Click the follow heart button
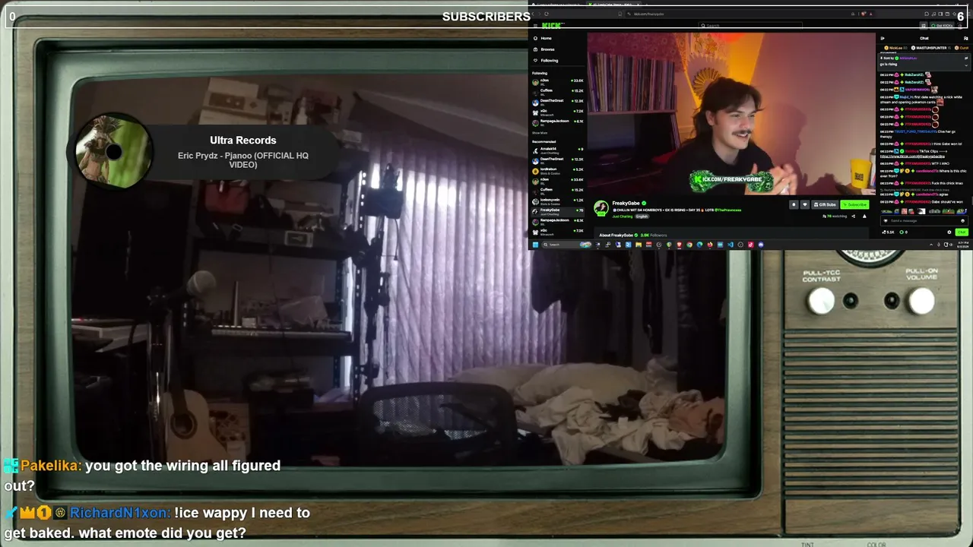The image size is (973, 547). point(805,204)
